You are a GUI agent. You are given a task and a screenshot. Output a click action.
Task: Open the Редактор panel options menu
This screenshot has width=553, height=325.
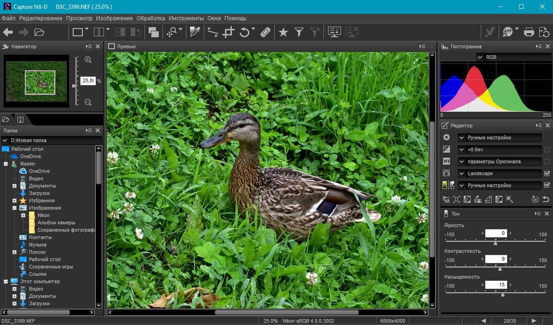[x=539, y=125]
